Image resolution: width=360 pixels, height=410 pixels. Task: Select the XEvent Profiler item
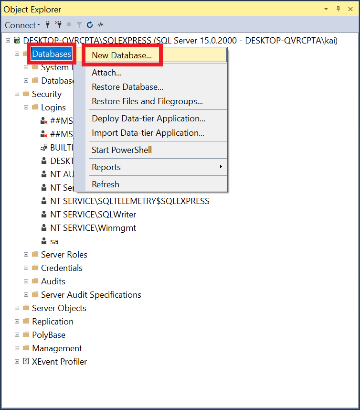pyautogui.click(x=59, y=362)
